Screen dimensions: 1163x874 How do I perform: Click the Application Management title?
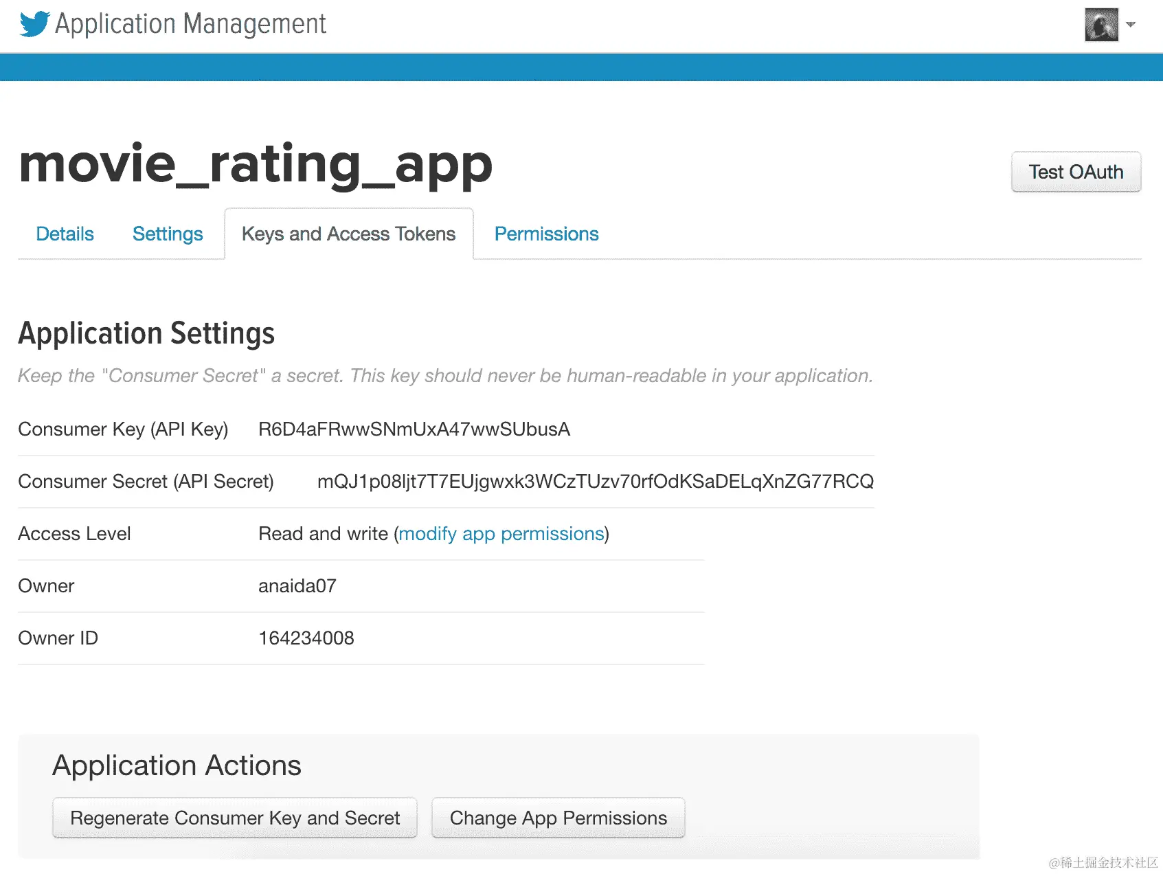(x=190, y=24)
